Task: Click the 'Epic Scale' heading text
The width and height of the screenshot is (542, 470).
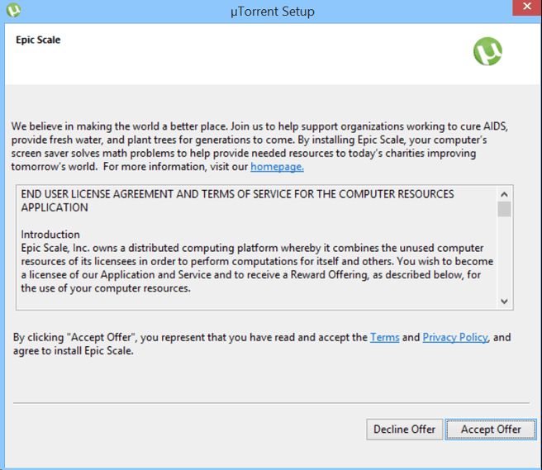Action: pos(38,40)
